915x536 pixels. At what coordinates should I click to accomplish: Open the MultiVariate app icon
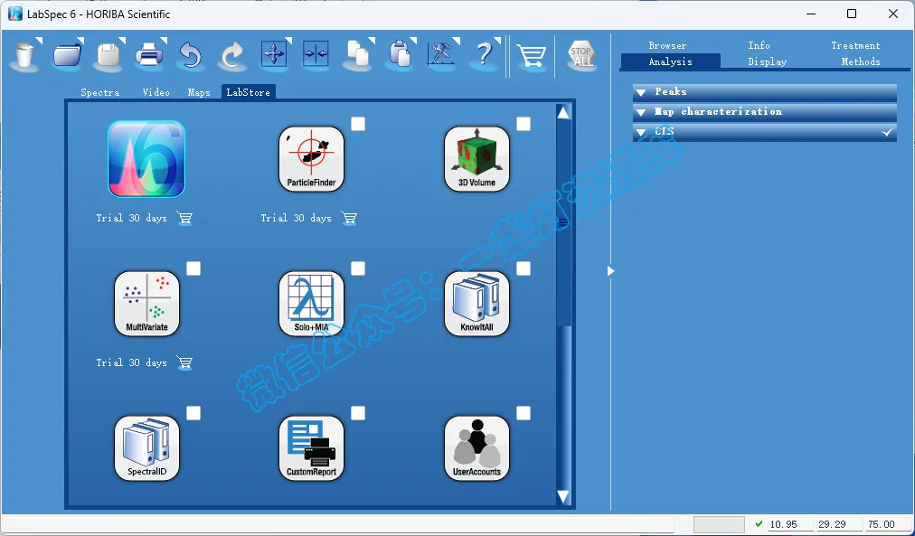(147, 304)
